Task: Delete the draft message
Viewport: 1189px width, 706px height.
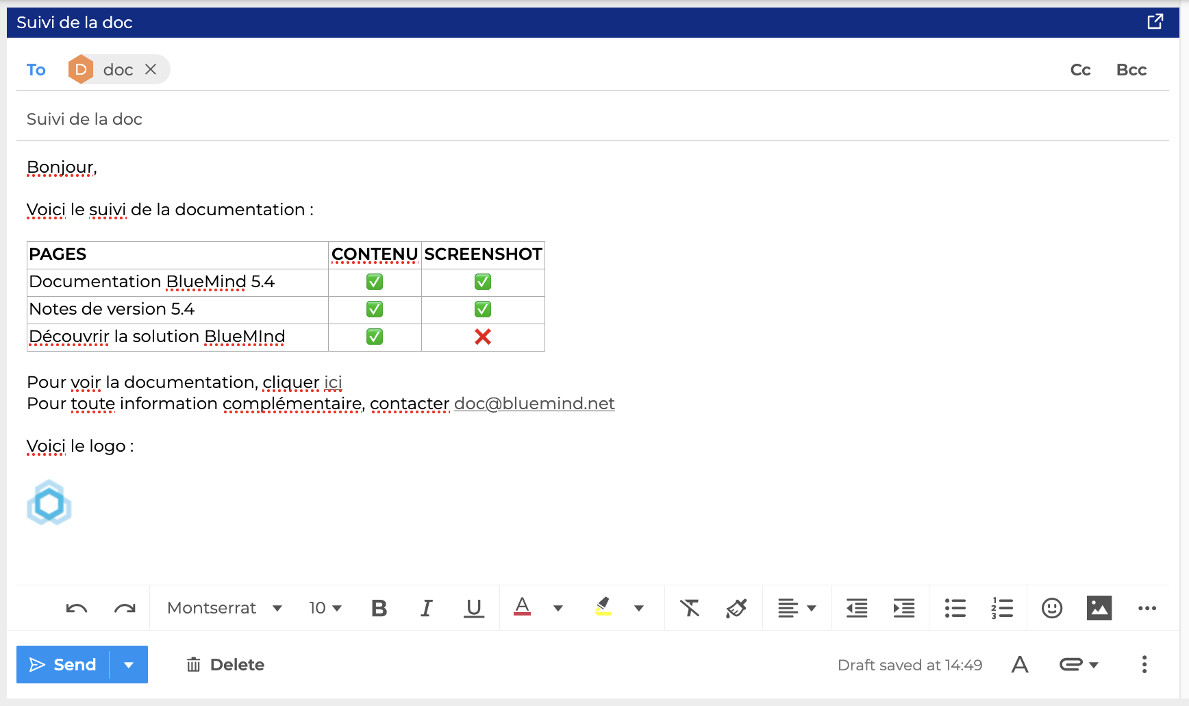Action: tap(225, 665)
